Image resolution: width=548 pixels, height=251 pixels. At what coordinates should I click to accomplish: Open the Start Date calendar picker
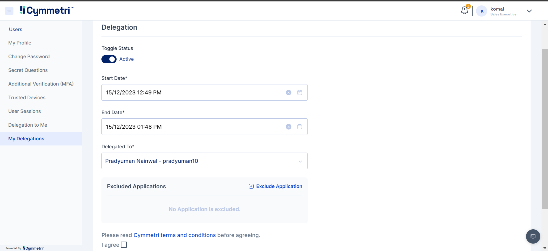coord(299,92)
